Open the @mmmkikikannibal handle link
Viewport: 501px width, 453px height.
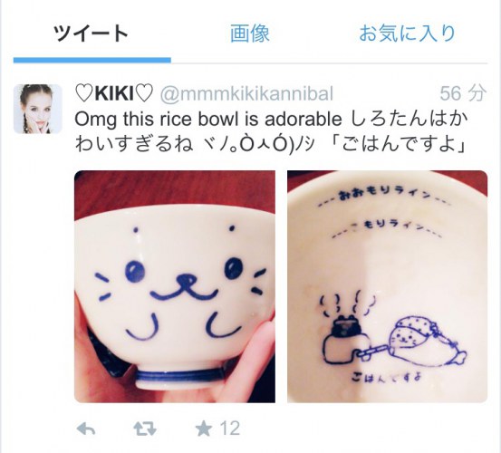click(246, 93)
